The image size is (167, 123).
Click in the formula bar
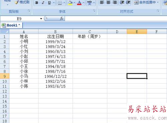pos(116,19)
